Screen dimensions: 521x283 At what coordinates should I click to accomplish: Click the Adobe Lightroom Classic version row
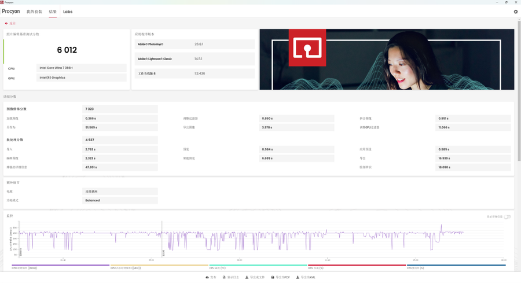click(x=195, y=59)
